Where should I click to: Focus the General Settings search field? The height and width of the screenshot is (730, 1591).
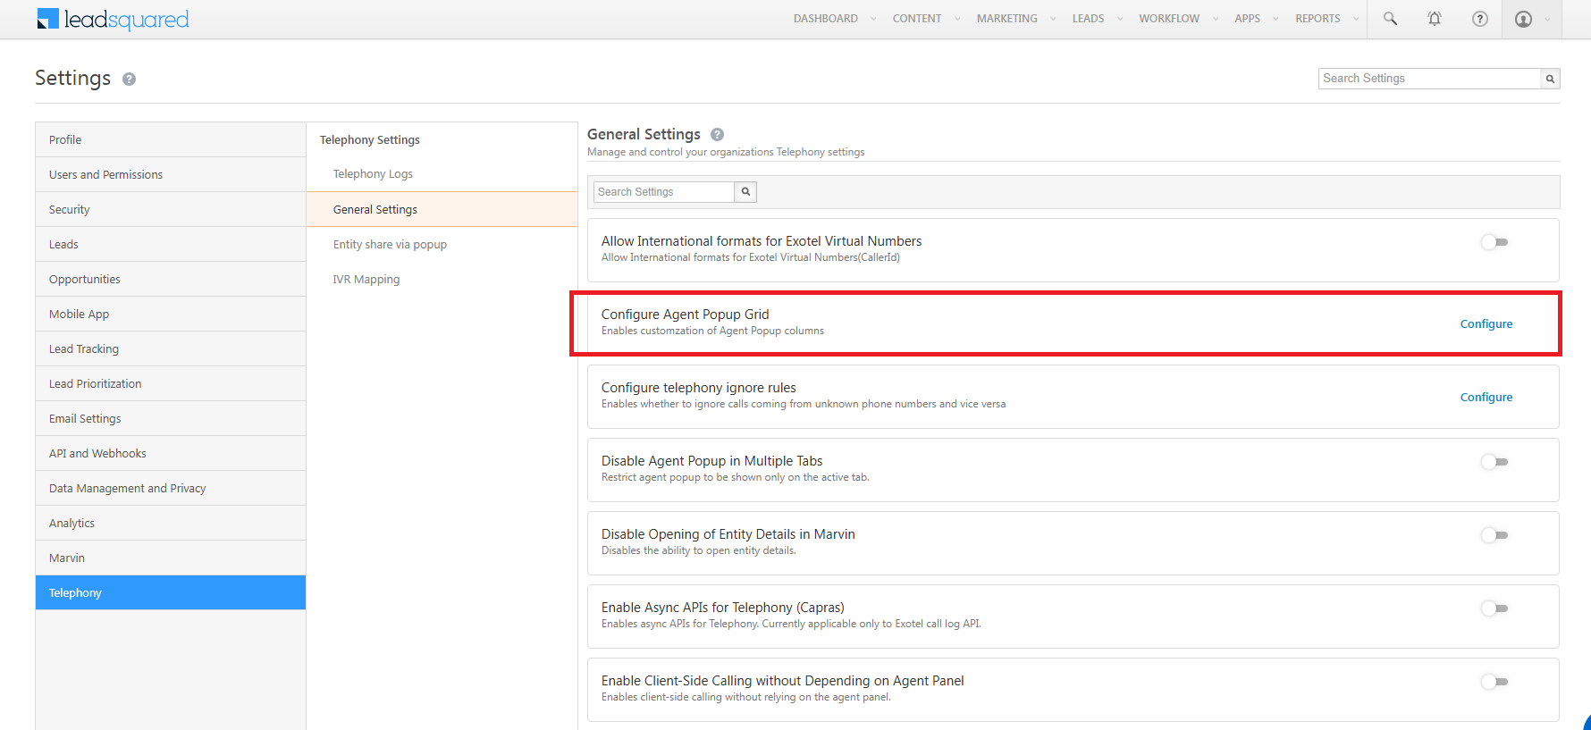[x=663, y=192]
